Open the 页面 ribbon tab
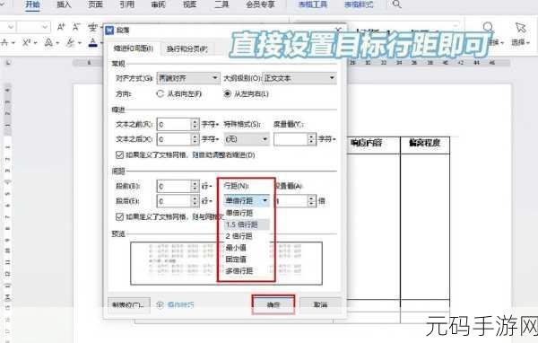 click(95, 4)
